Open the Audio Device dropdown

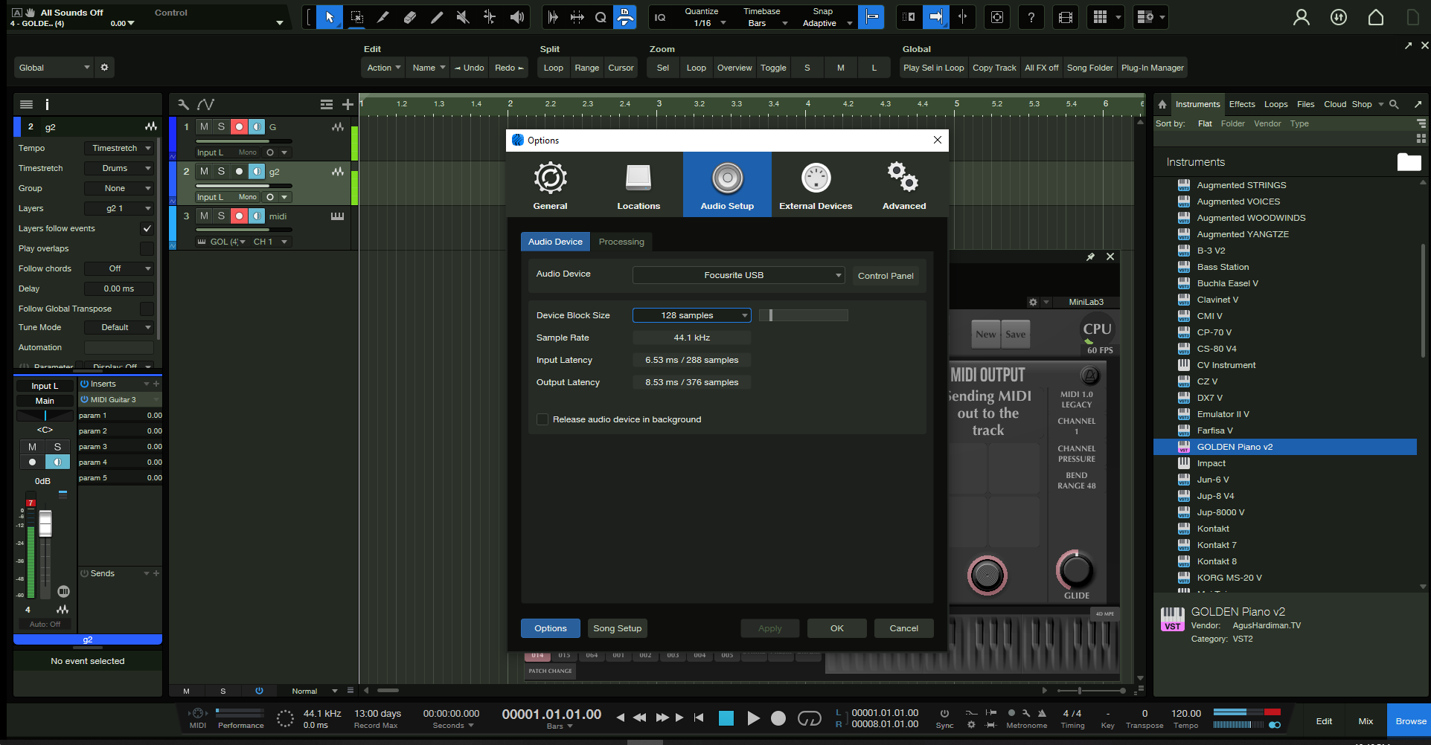click(738, 275)
